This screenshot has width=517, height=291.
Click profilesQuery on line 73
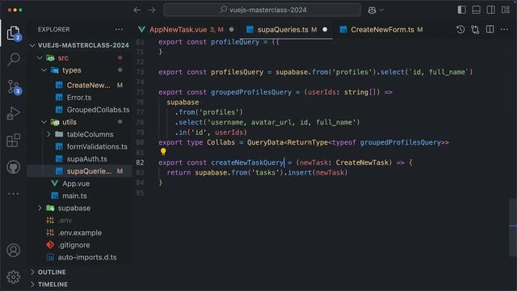237,72
